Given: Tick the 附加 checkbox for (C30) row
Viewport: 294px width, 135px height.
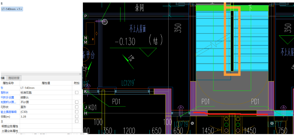Looking at the screenshot, I should [77, 112].
